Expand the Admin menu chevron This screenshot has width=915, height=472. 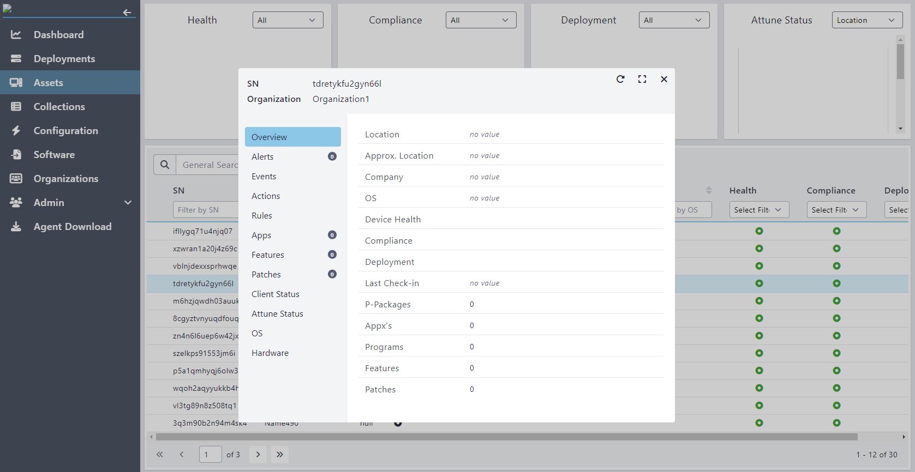coord(128,202)
